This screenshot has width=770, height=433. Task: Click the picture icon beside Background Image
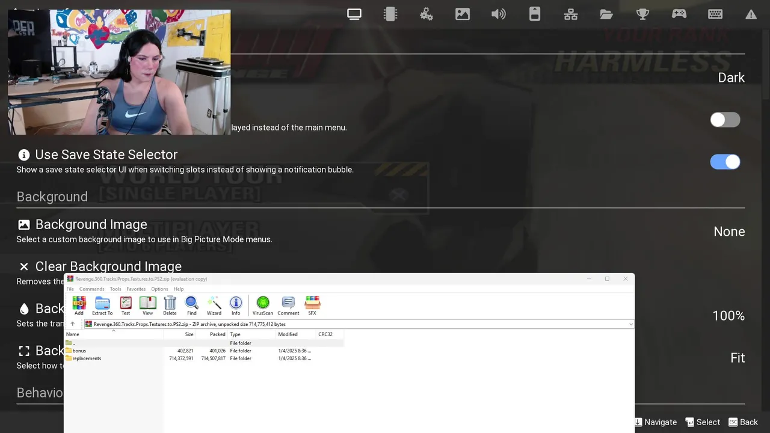pyautogui.click(x=23, y=224)
